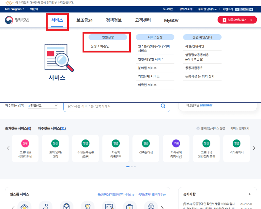Image resolution: width=261 pixels, height=209 pixels.
Task: Open the 정책정보 main menu
Action: 114,20
